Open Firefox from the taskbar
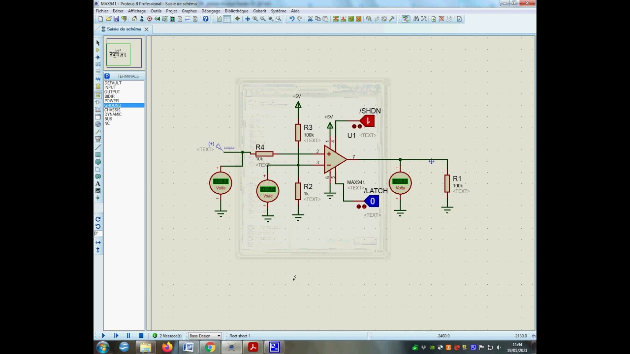 pyautogui.click(x=167, y=348)
